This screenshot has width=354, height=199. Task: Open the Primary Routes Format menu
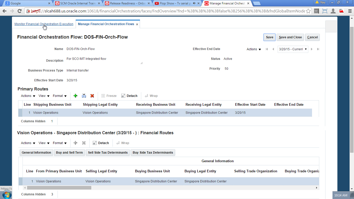(x=60, y=96)
